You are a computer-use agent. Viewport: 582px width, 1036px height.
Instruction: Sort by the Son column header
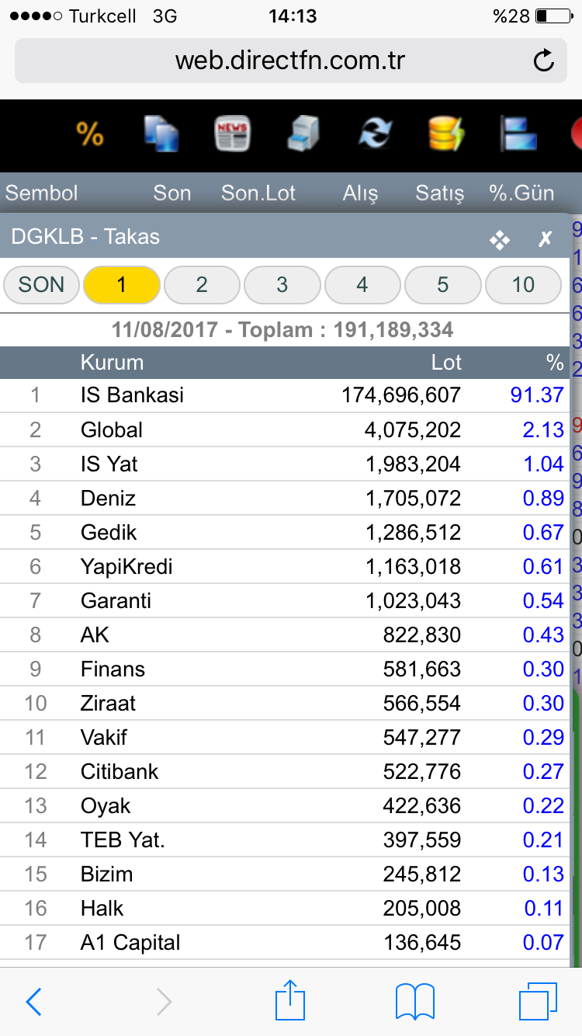click(x=172, y=193)
